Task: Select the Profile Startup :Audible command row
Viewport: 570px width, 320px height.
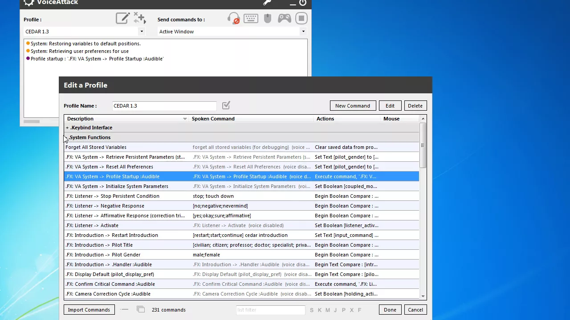Action: [242, 176]
